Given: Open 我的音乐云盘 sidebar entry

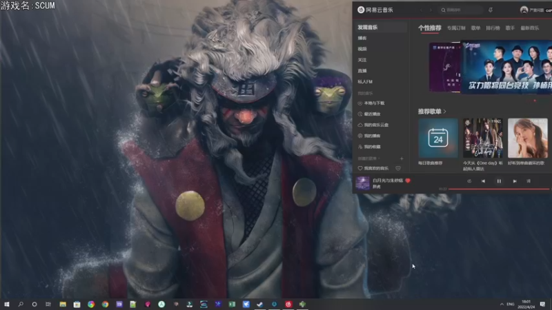Looking at the screenshot, I should coord(373,125).
